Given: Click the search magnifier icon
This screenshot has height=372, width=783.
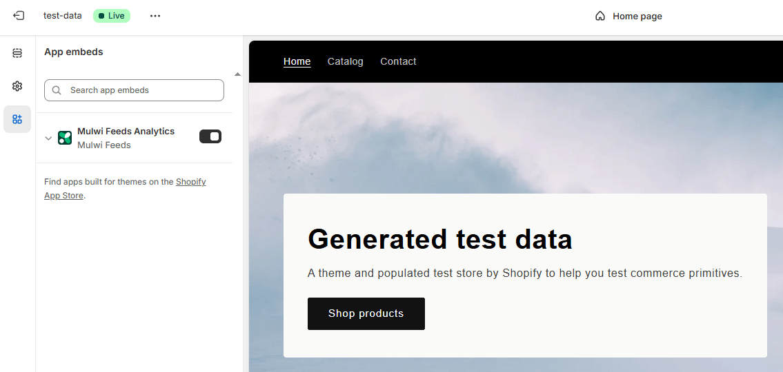Looking at the screenshot, I should [57, 90].
